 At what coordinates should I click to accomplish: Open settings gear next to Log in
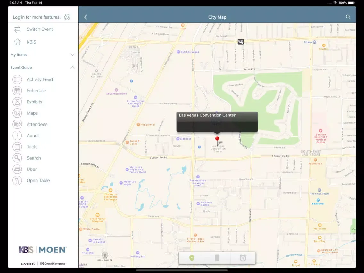[x=67, y=17]
